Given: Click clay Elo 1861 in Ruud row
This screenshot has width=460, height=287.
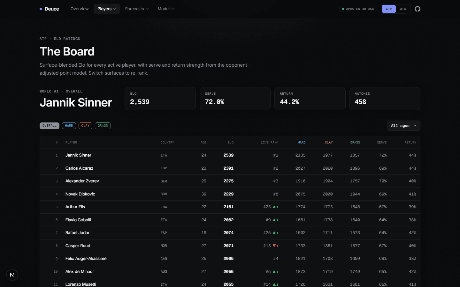Looking at the screenshot, I should (x=328, y=246).
